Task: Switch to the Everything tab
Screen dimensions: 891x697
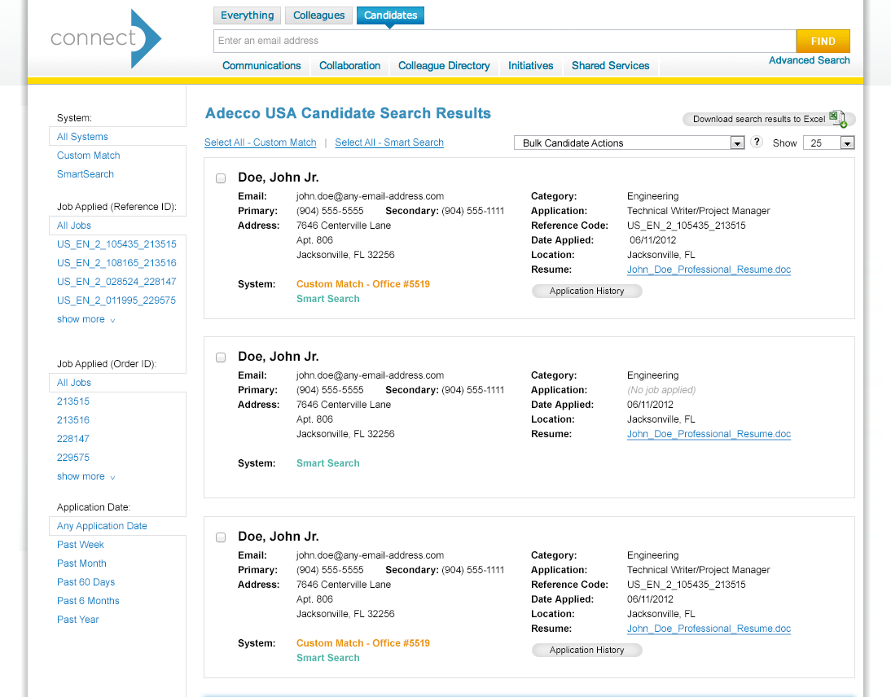Action: point(248,15)
